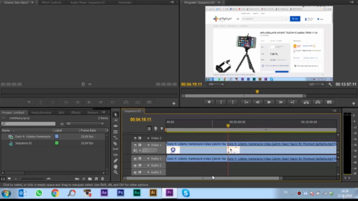Click Mark In bracket in Program monitor

[221, 102]
